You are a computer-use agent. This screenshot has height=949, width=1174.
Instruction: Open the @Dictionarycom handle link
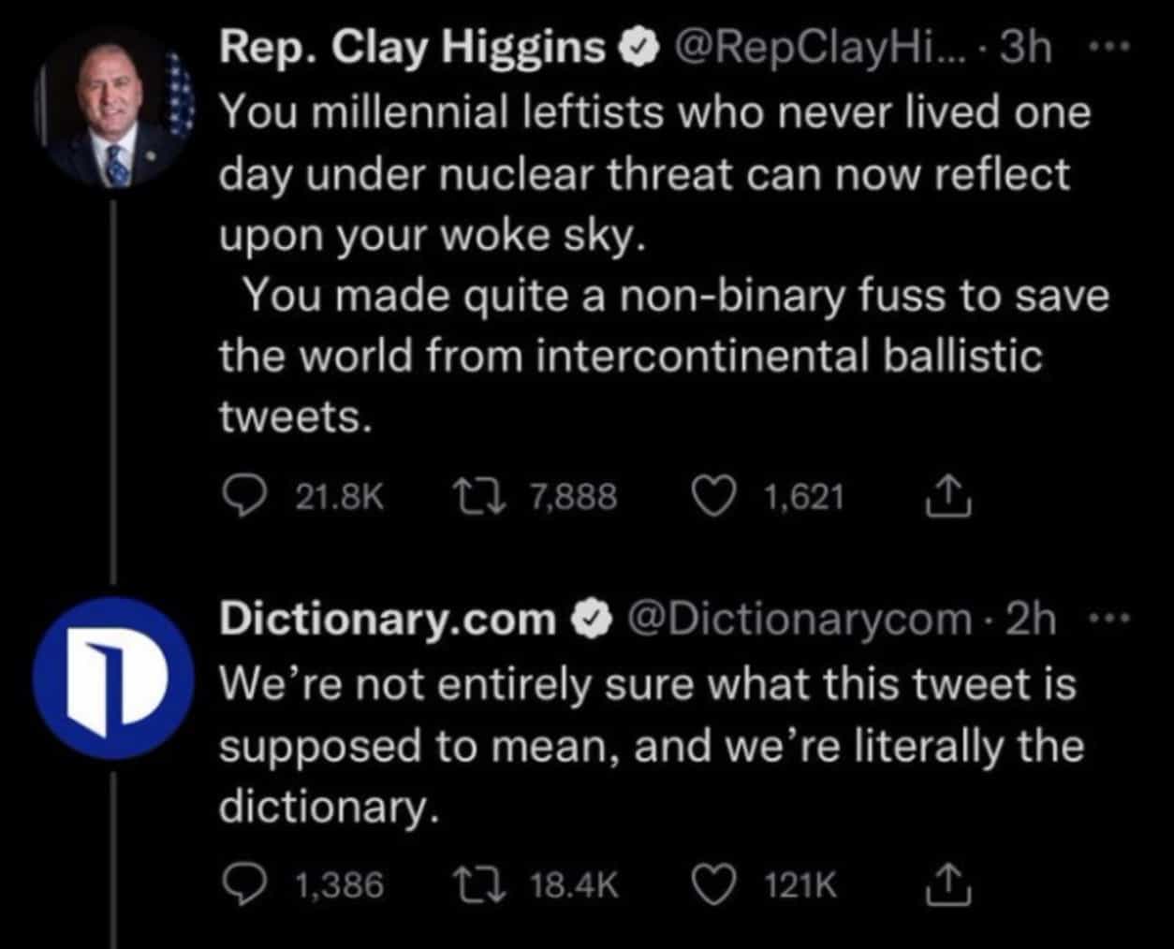point(801,620)
